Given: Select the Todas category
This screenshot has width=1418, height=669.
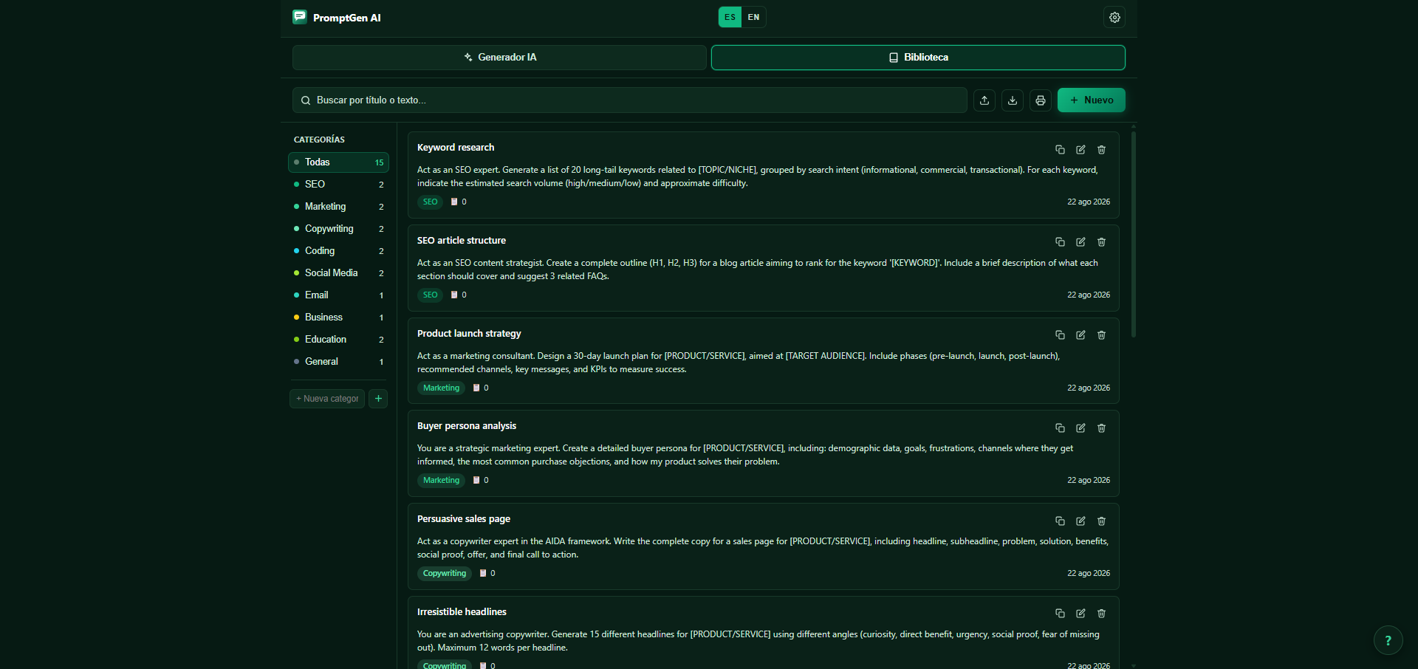Looking at the screenshot, I should pyautogui.click(x=338, y=162).
